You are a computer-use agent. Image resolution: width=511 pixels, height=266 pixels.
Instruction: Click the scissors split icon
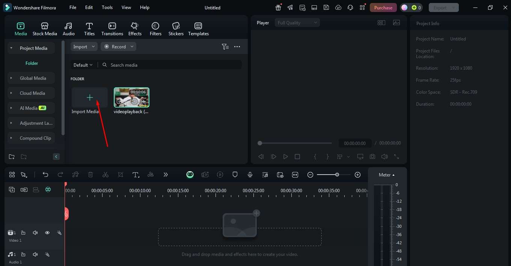(106, 175)
